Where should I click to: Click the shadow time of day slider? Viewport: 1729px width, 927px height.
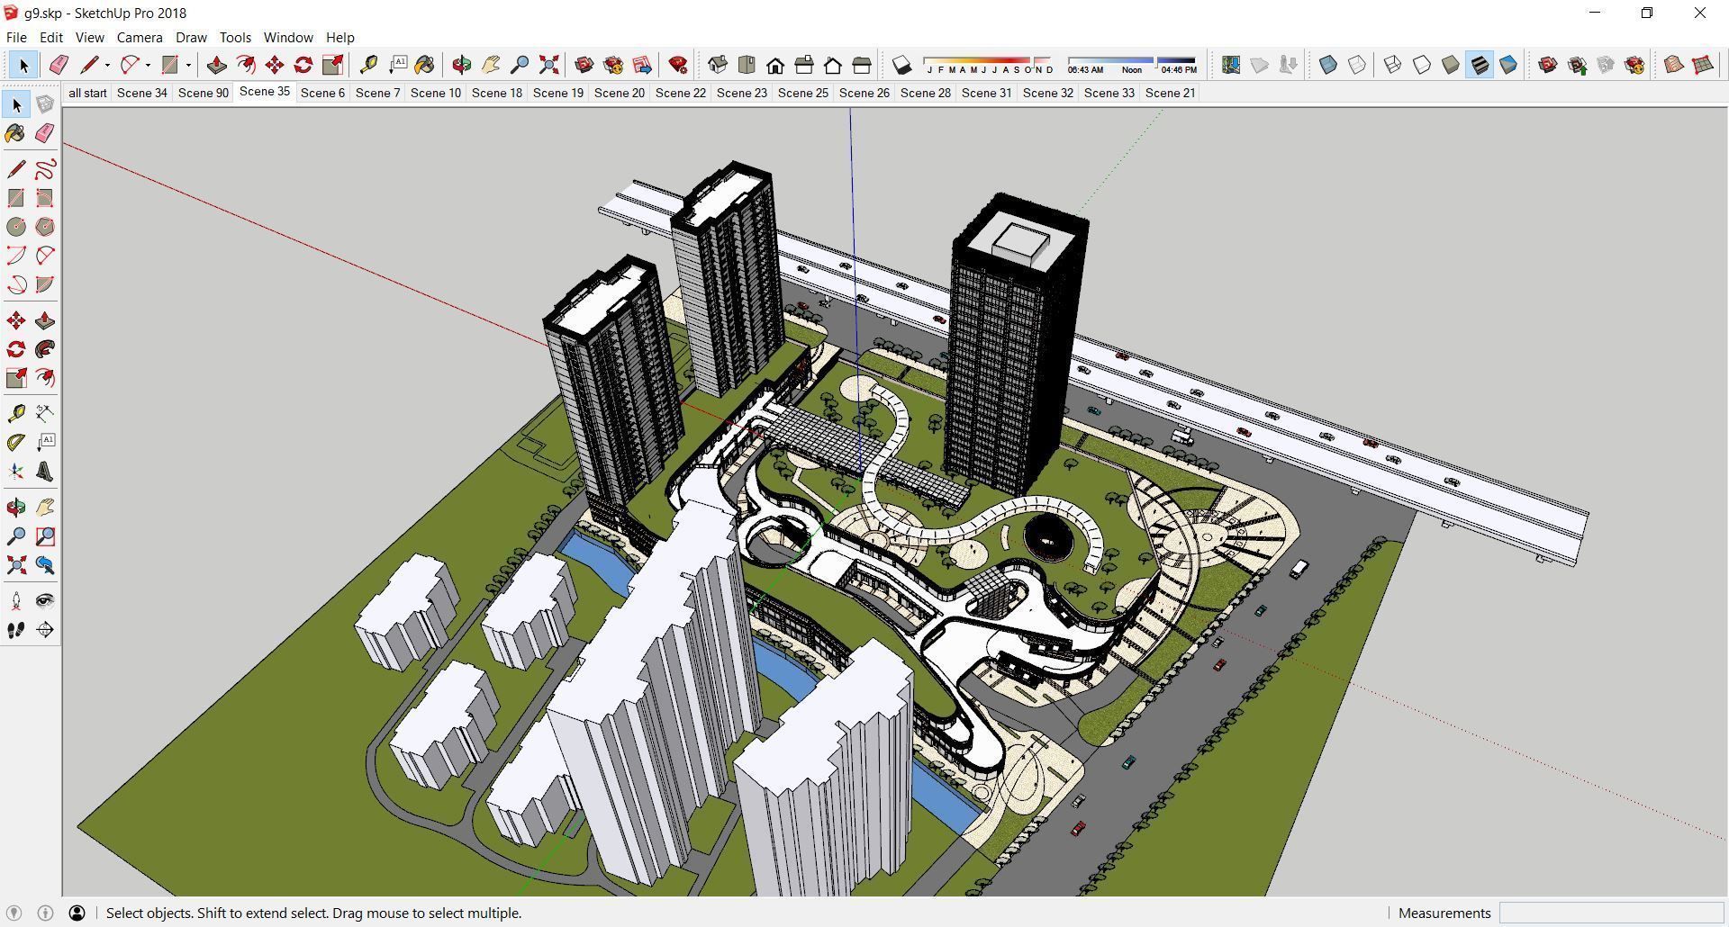pos(1132,65)
